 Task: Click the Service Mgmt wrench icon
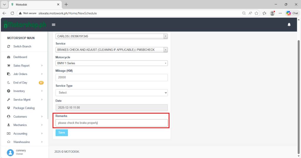coord(9,100)
